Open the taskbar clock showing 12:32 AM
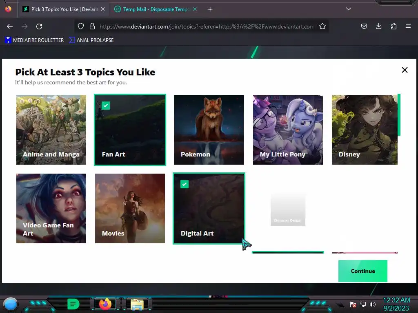This screenshot has height=313, width=418. tap(396, 304)
